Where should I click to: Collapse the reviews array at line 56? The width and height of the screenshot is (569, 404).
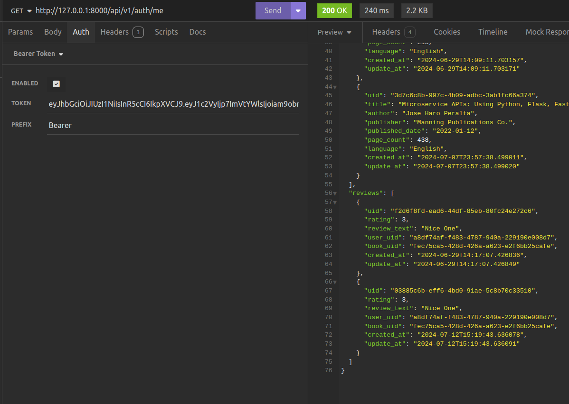pos(335,193)
